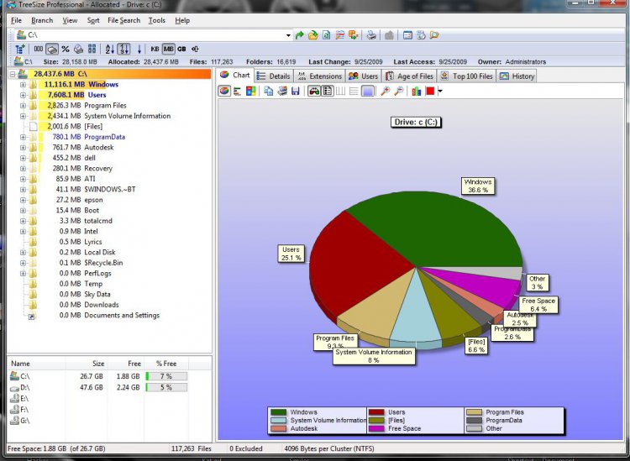Image resolution: width=630 pixels, height=461 pixels.
Task: Switch chart to colored treemap icon
Action: 251,92
